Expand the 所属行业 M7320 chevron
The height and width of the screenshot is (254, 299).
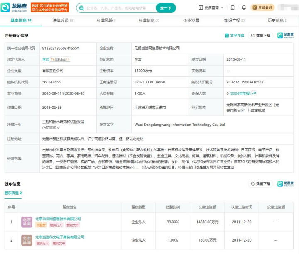pyautogui.click(x=59, y=128)
